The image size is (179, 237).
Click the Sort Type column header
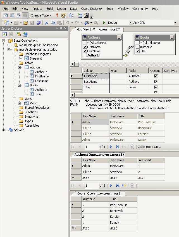pos(171,71)
